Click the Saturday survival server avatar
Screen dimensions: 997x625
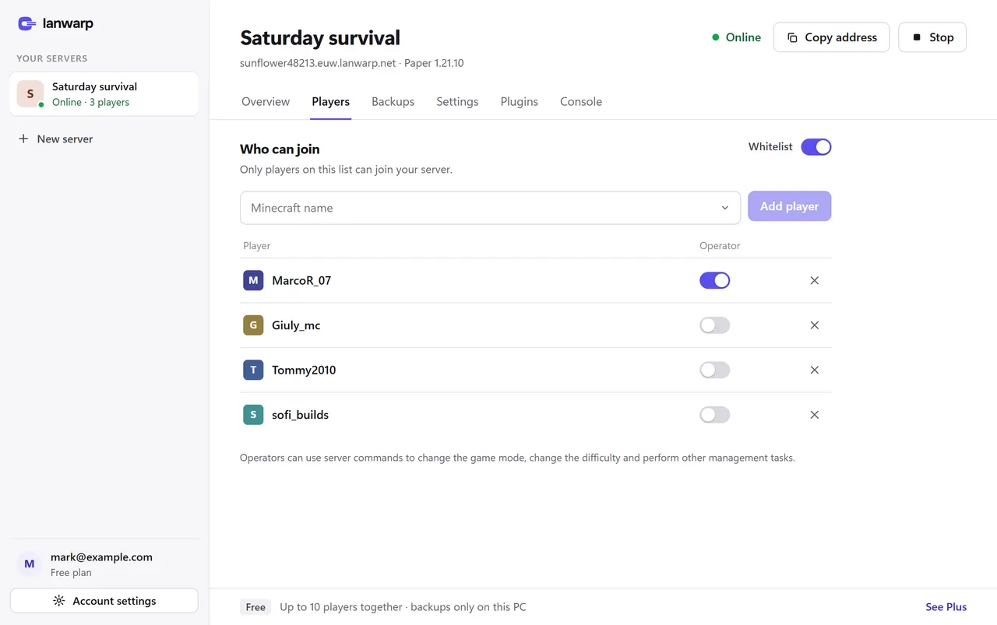click(30, 94)
